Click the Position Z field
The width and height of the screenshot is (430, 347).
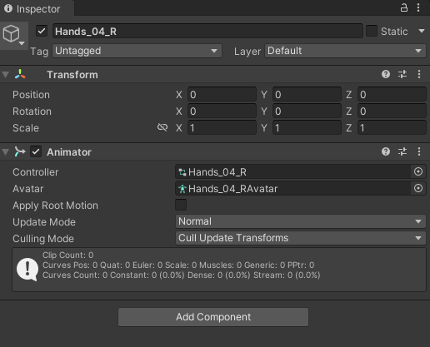392,95
